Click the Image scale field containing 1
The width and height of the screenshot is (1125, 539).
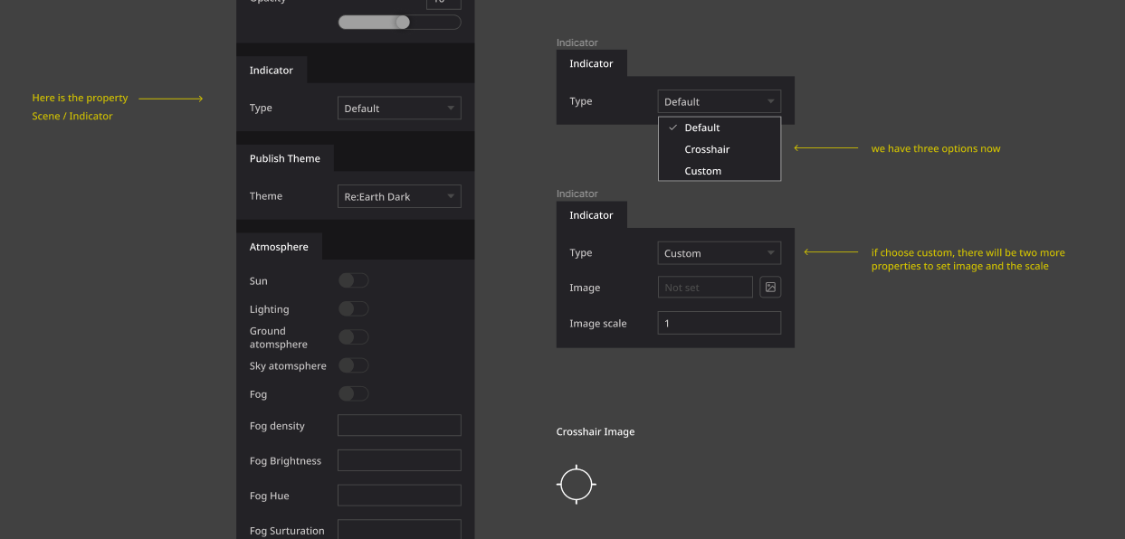click(x=719, y=322)
